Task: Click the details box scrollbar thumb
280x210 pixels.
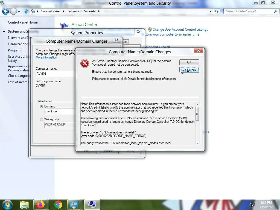Action: [x=197, y=113]
